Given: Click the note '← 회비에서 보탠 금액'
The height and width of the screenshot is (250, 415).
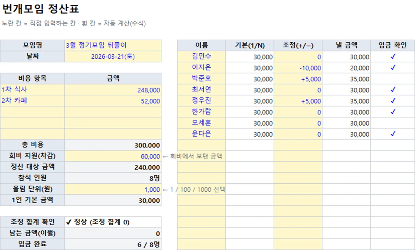Looking at the screenshot, I should point(192,156).
